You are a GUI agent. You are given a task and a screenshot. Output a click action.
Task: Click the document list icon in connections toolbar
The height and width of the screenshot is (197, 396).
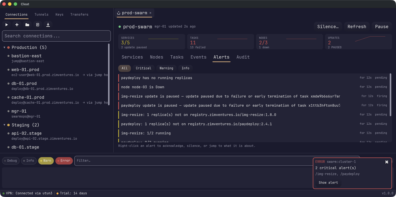pos(38,25)
